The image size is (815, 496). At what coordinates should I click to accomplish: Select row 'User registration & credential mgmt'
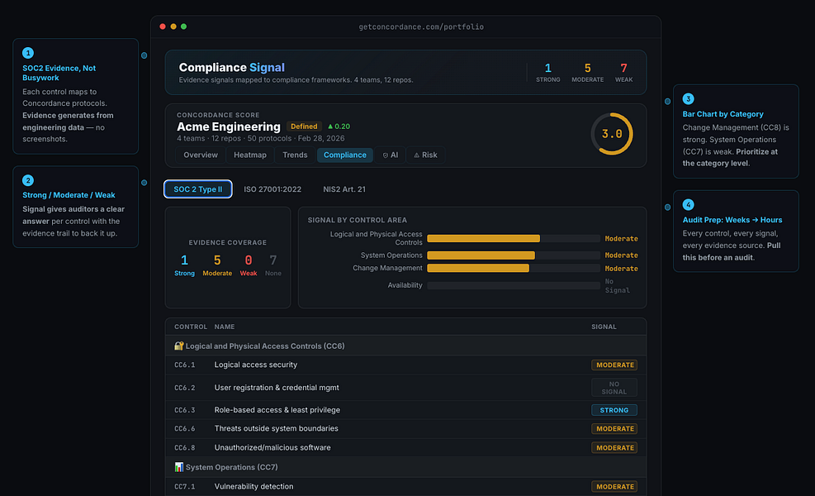coord(406,388)
